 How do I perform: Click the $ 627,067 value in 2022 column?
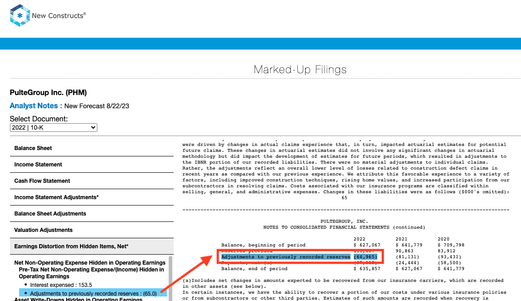pyautogui.click(x=367, y=245)
